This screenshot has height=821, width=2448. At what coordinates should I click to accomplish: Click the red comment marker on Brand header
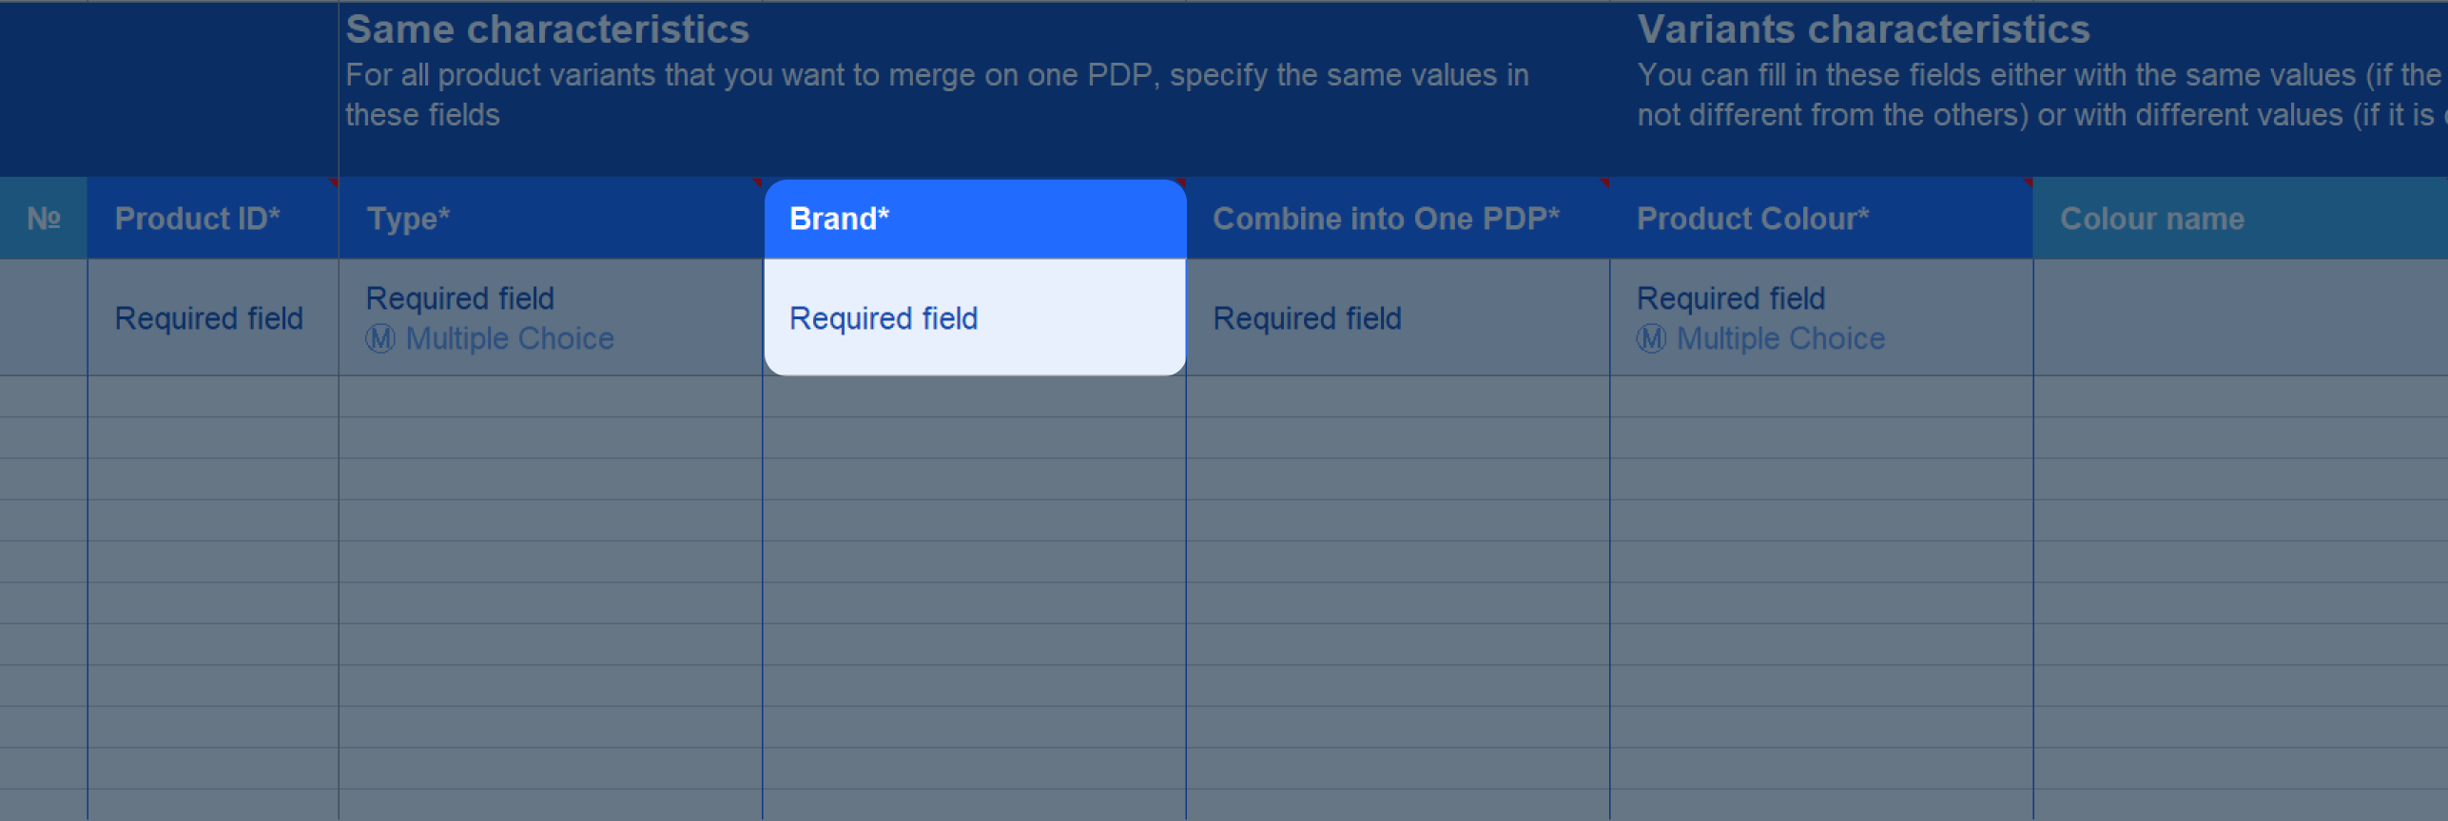pos(1180,182)
